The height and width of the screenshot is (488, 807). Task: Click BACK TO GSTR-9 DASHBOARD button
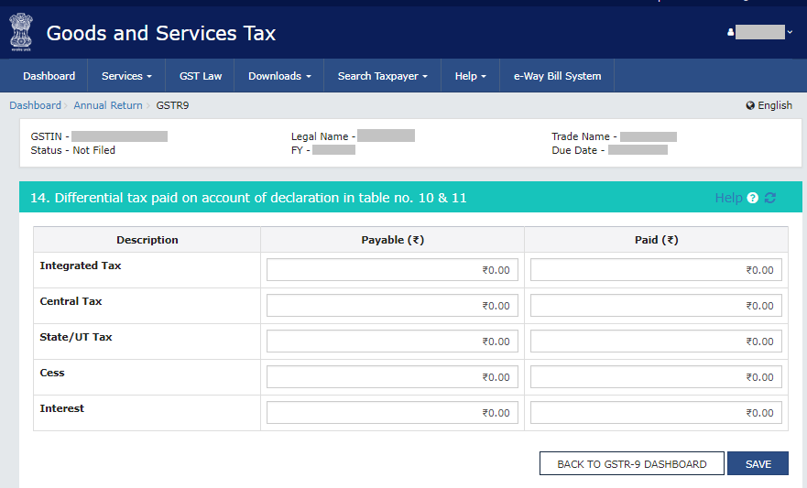[x=631, y=464]
